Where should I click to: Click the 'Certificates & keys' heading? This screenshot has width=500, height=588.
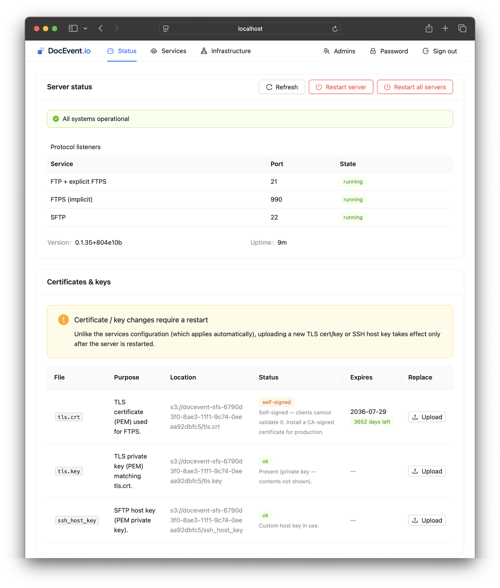pyautogui.click(x=79, y=282)
